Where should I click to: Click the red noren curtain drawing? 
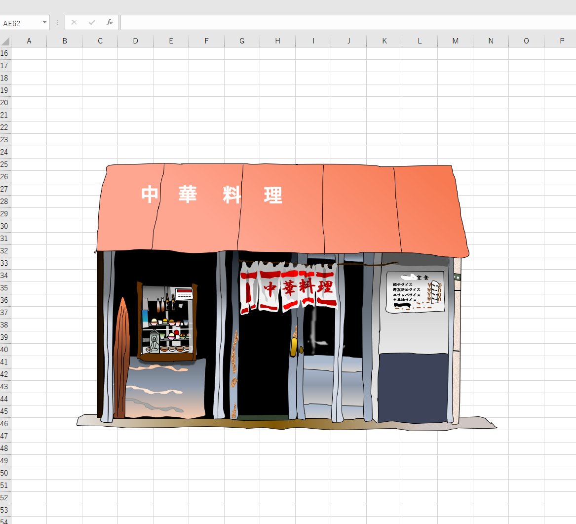click(288, 288)
